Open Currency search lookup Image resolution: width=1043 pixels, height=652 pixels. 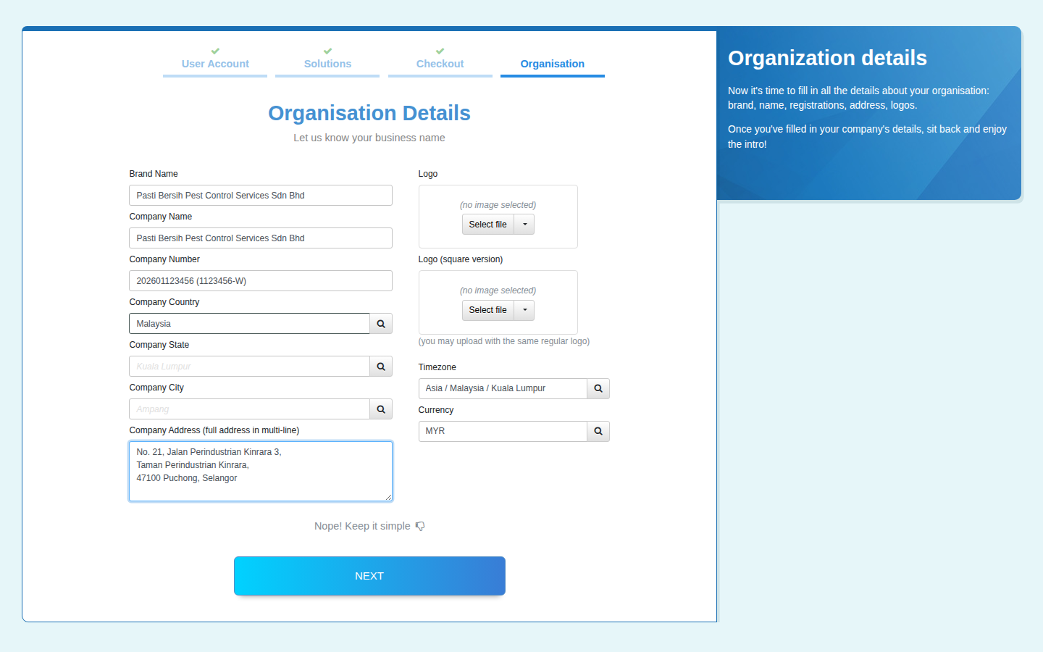click(598, 431)
